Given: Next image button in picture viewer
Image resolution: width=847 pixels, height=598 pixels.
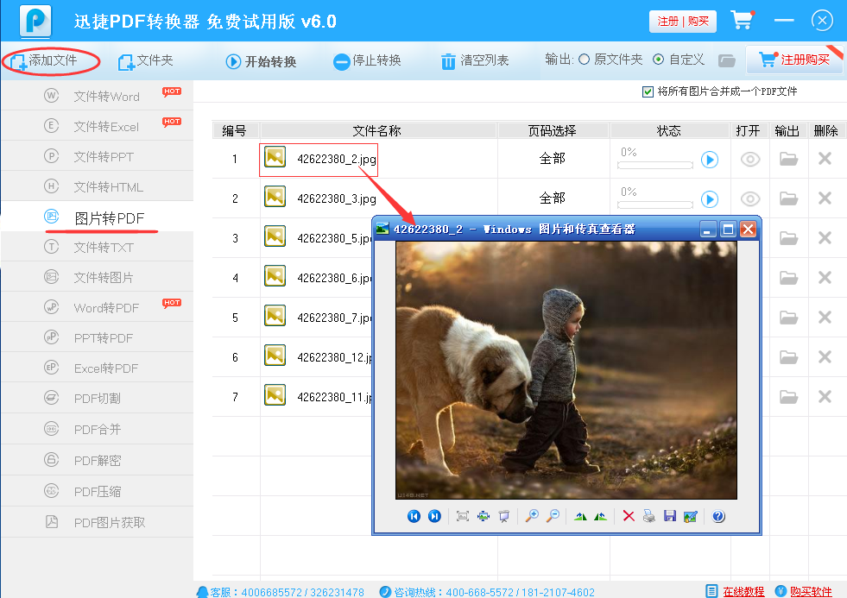Looking at the screenshot, I should coord(434,517).
